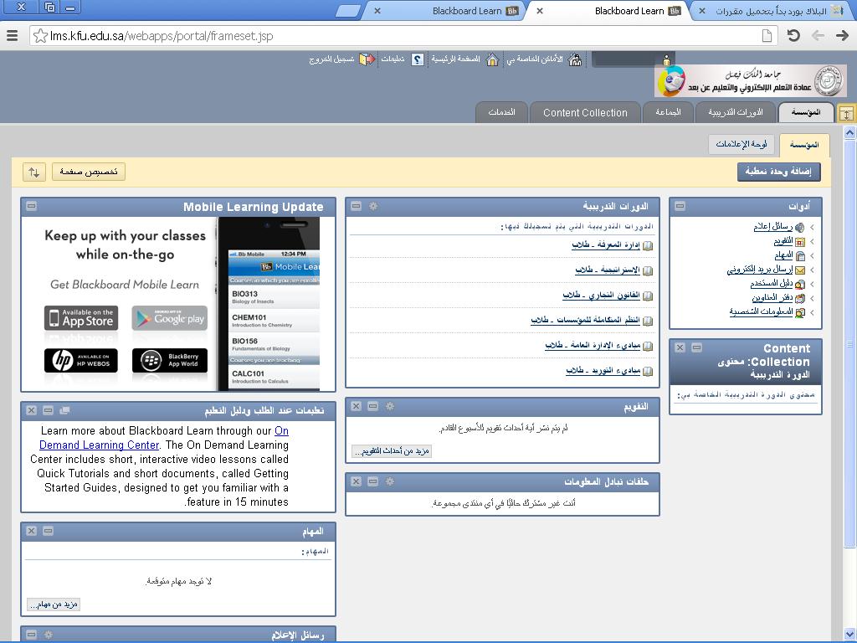Image resolution: width=857 pixels, height=643 pixels.
Task: Open the browser hamburger menu icon
Action: coord(12,36)
